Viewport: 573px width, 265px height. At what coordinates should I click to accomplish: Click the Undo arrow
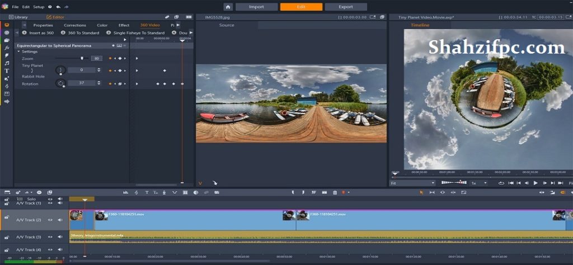(x=58, y=7)
